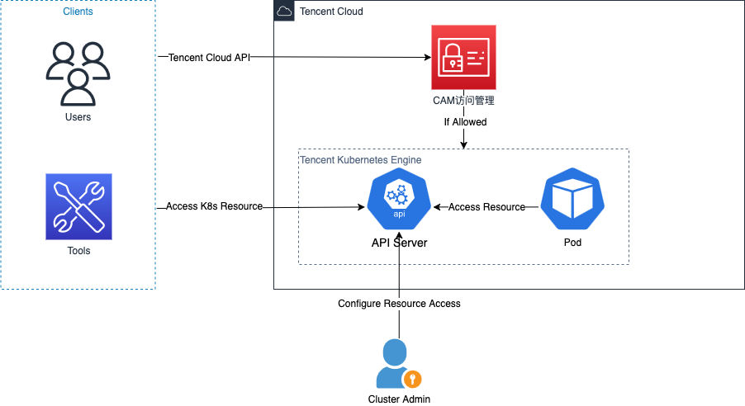Click the Access K8s Resource label
This screenshot has height=406, width=745.
214,206
